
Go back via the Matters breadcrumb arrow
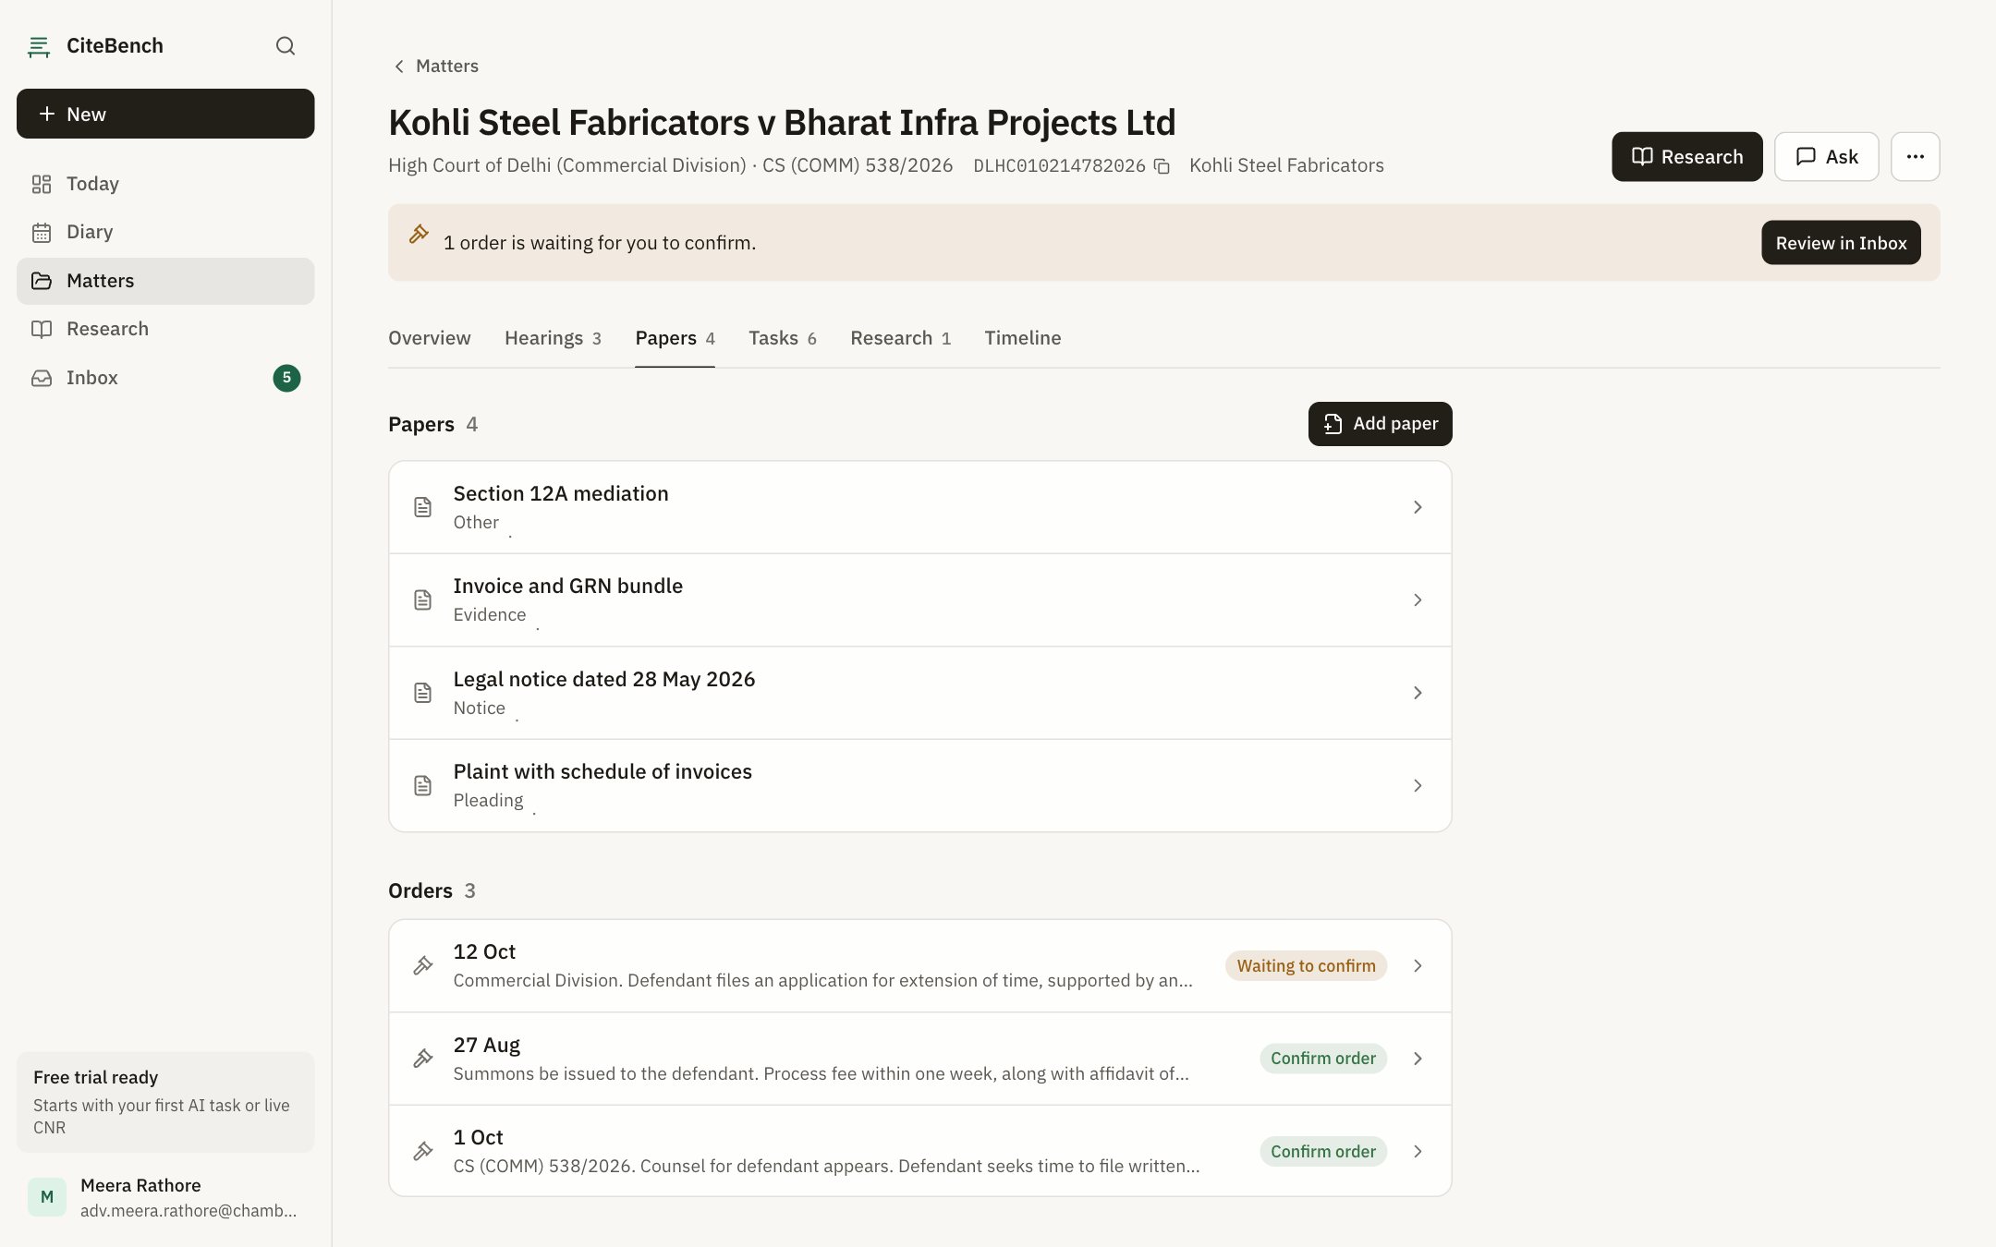[x=399, y=67]
